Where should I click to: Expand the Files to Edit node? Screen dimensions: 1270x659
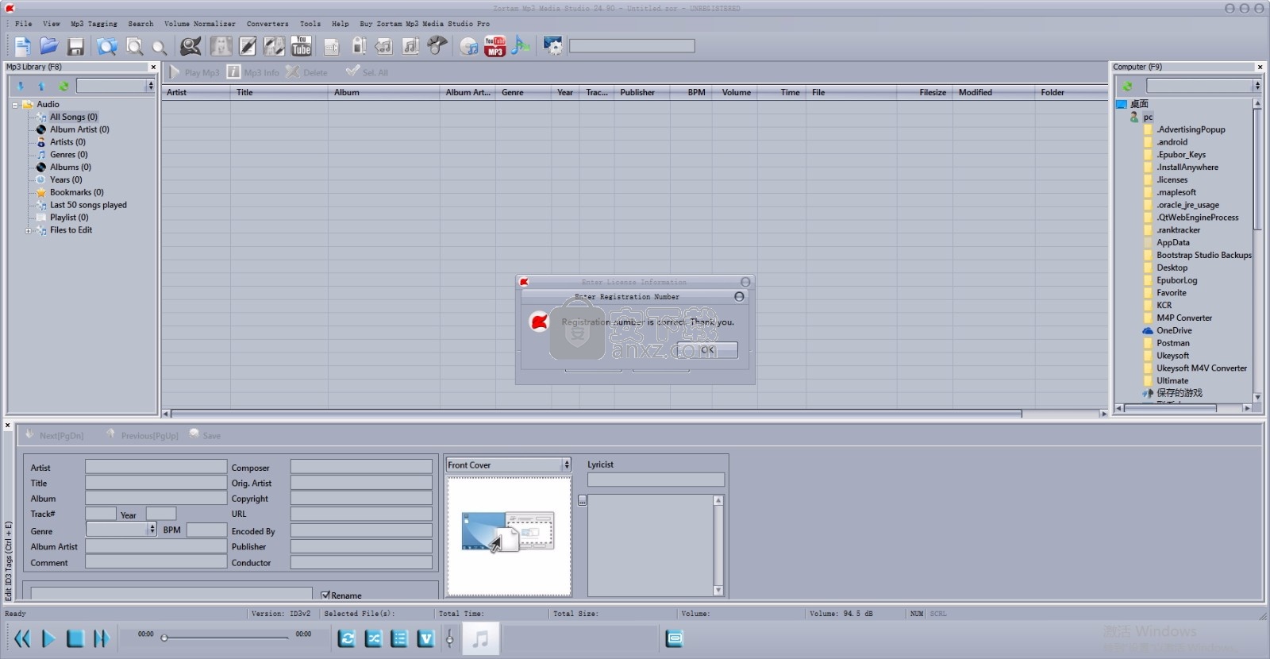coord(29,231)
